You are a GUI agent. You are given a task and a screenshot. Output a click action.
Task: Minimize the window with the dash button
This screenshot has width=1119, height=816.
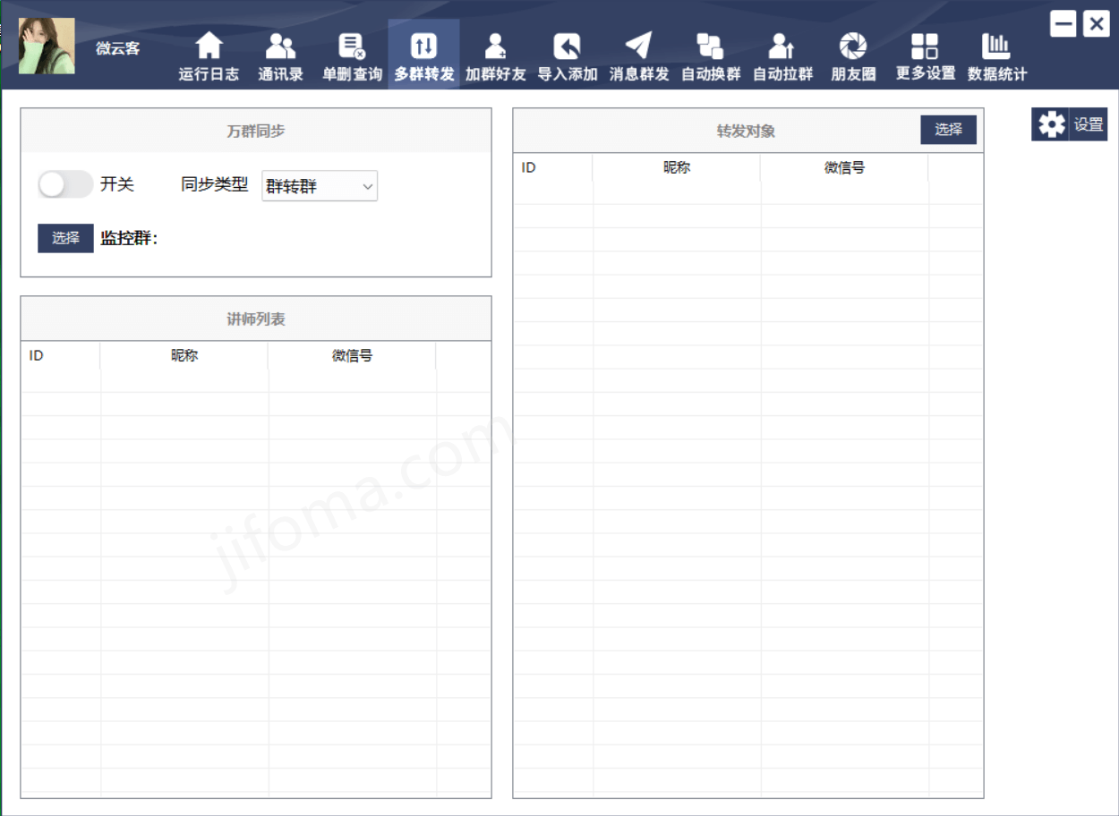(x=1063, y=24)
